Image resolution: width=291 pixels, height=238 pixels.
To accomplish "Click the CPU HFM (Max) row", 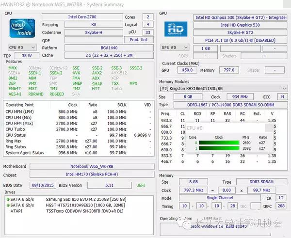I will coord(78,123).
